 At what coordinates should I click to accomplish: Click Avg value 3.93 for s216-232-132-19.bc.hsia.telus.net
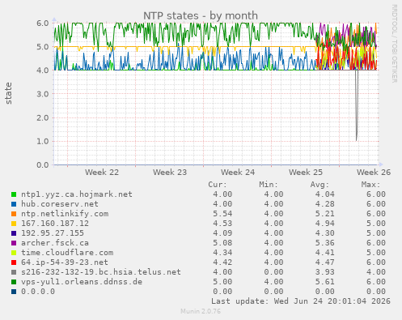click(x=325, y=272)
